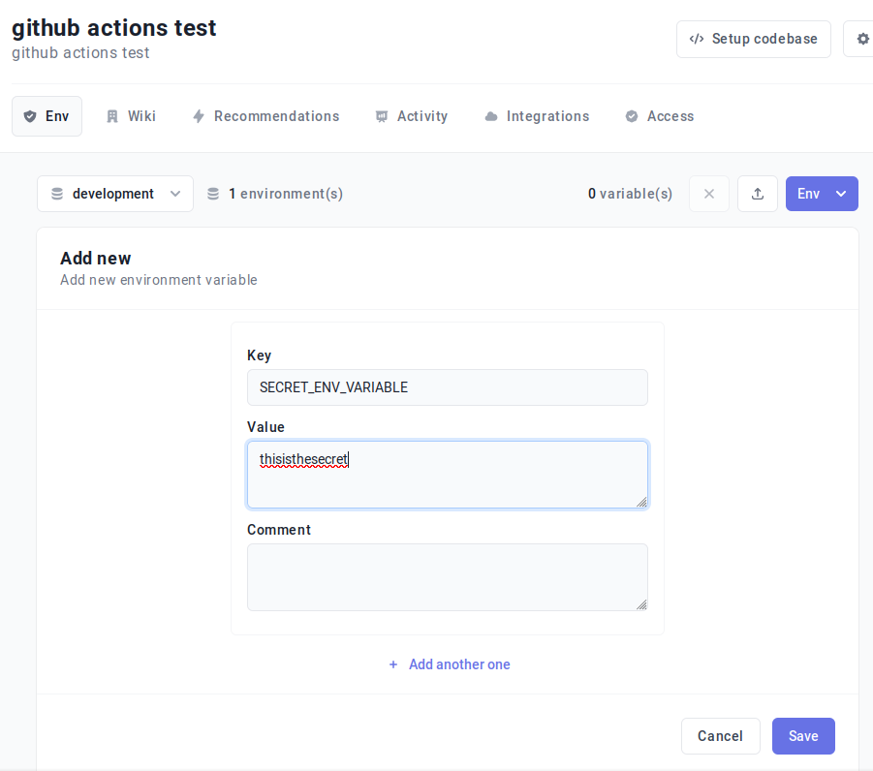The height and width of the screenshot is (771, 873).
Task: Click the environment icon inside the development selector
Action: click(x=57, y=194)
